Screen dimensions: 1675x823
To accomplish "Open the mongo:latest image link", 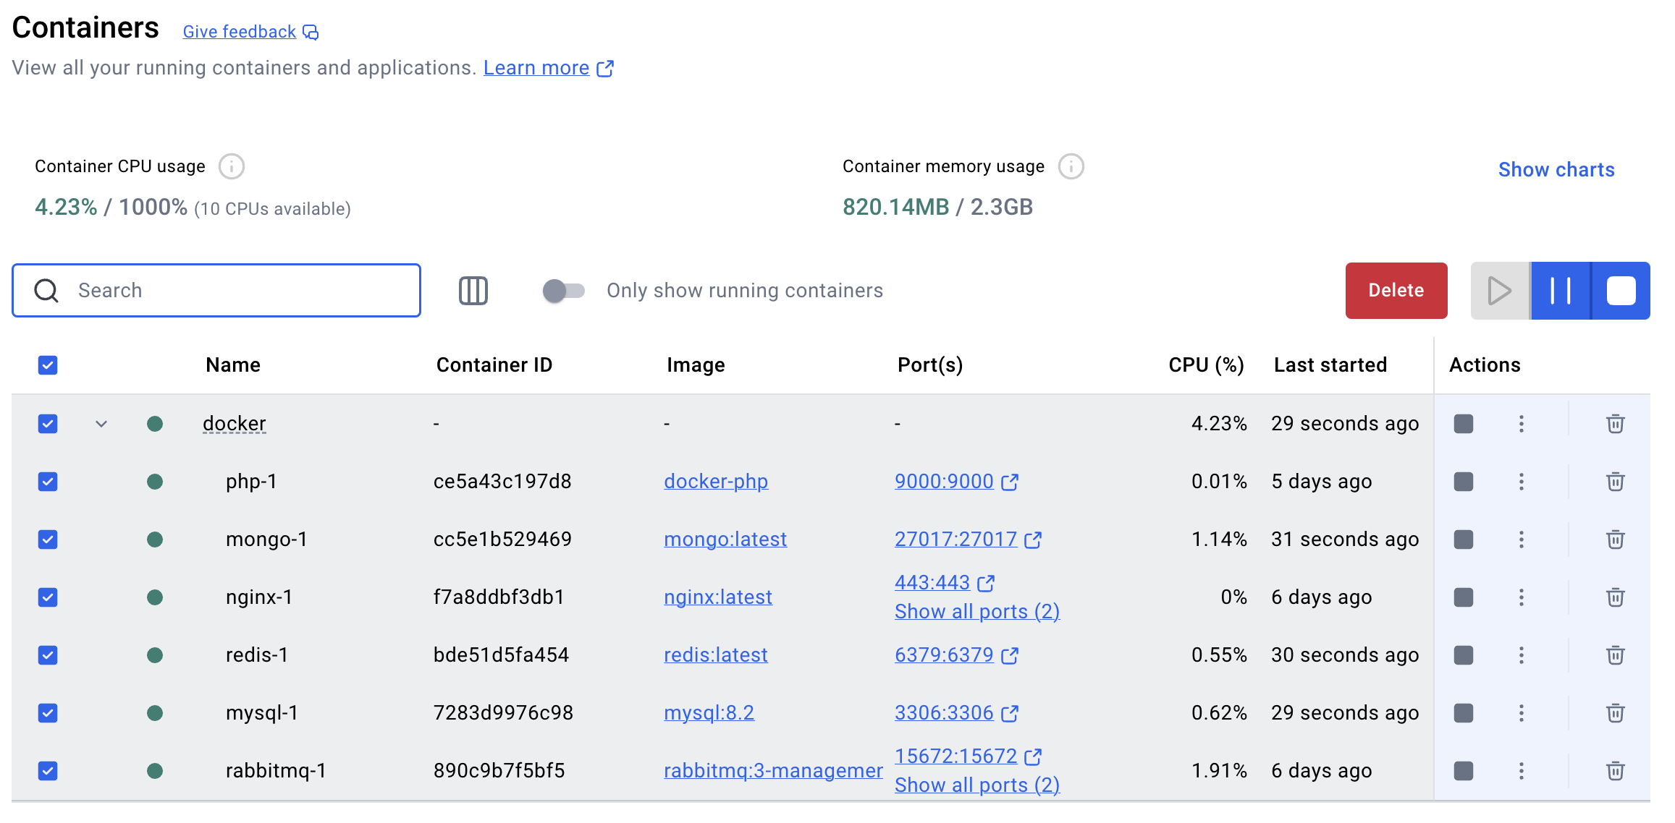I will (x=725, y=539).
